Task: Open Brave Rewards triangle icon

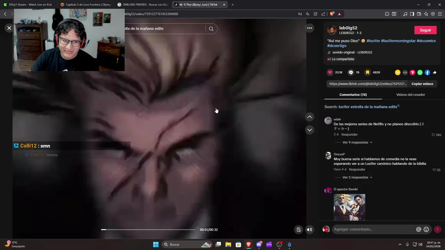Action: 339,14
